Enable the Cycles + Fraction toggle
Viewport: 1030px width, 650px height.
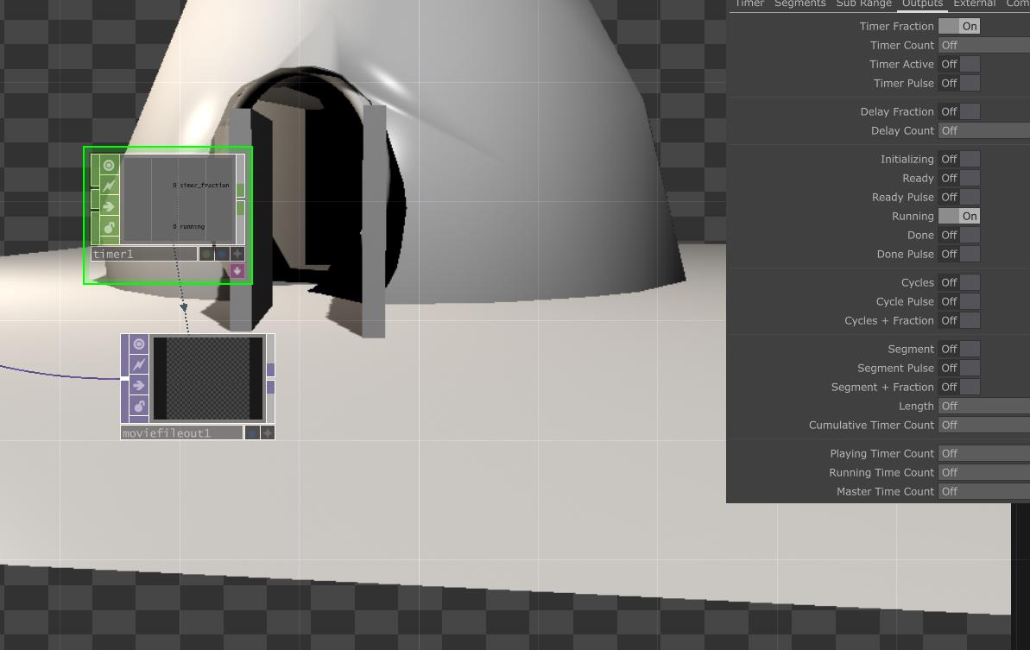tap(959, 320)
